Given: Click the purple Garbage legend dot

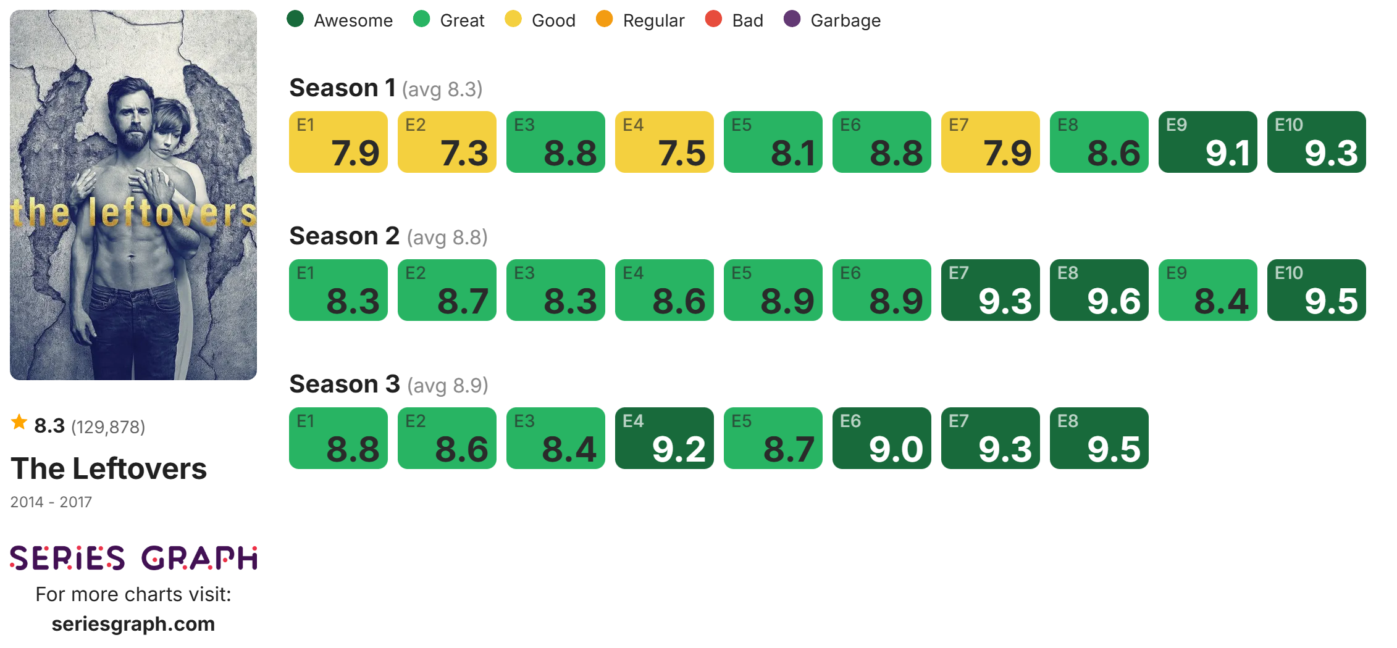Looking at the screenshot, I should [x=792, y=19].
